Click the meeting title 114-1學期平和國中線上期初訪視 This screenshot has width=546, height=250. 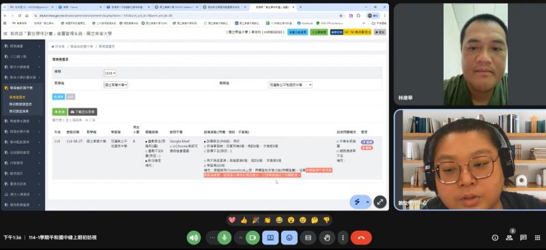(63, 238)
